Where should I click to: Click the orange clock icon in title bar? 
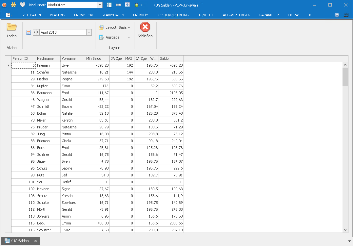(4, 5)
